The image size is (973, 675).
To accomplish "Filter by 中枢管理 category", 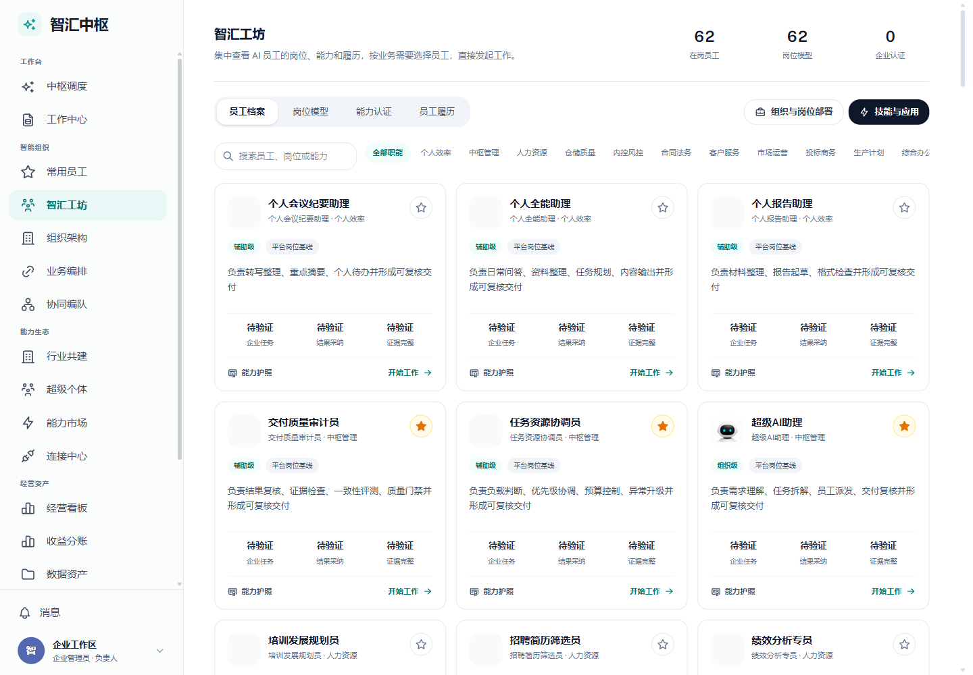I will (x=484, y=153).
